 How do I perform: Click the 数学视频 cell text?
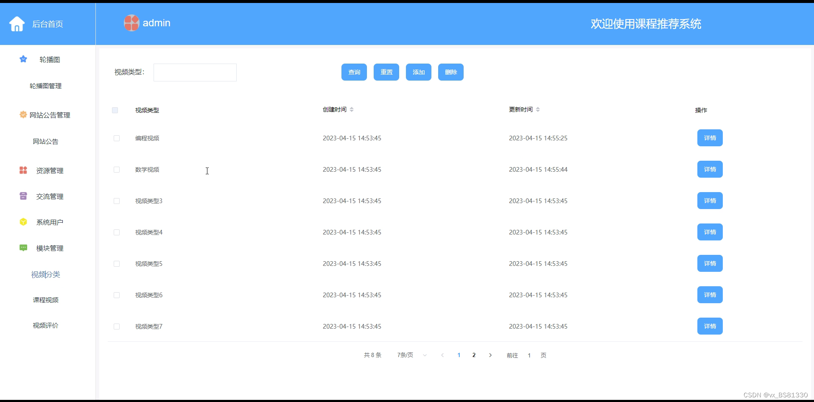[x=147, y=170]
